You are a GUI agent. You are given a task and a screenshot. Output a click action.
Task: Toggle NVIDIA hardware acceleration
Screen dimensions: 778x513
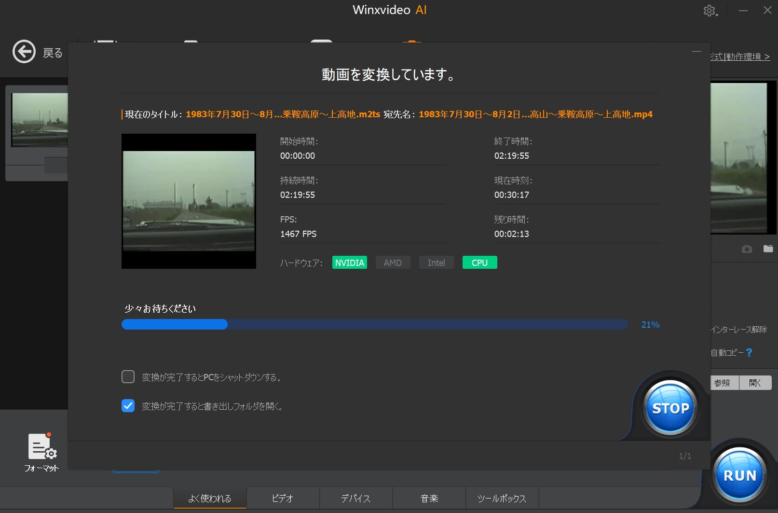350,263
